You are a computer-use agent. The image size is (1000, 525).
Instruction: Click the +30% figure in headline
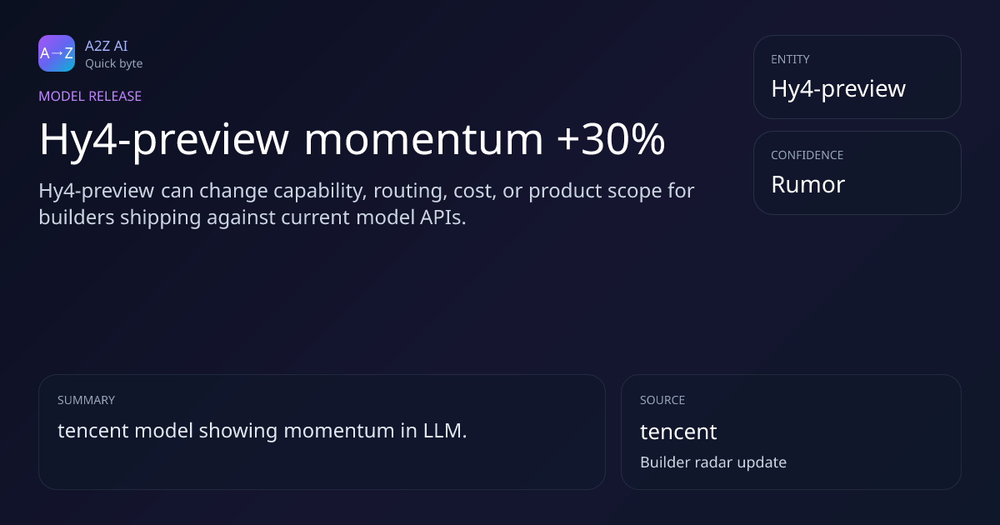(x=611, y=139)
